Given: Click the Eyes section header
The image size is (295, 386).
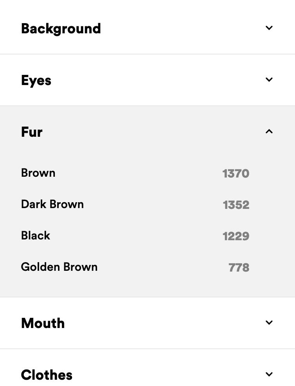Looking at the screenshot, I should coord(36,80).
